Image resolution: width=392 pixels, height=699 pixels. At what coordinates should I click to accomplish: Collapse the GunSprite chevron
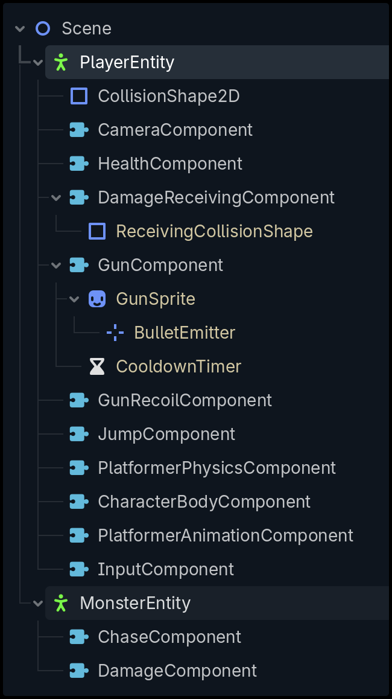pyautogui.click(x=74, y=299)
